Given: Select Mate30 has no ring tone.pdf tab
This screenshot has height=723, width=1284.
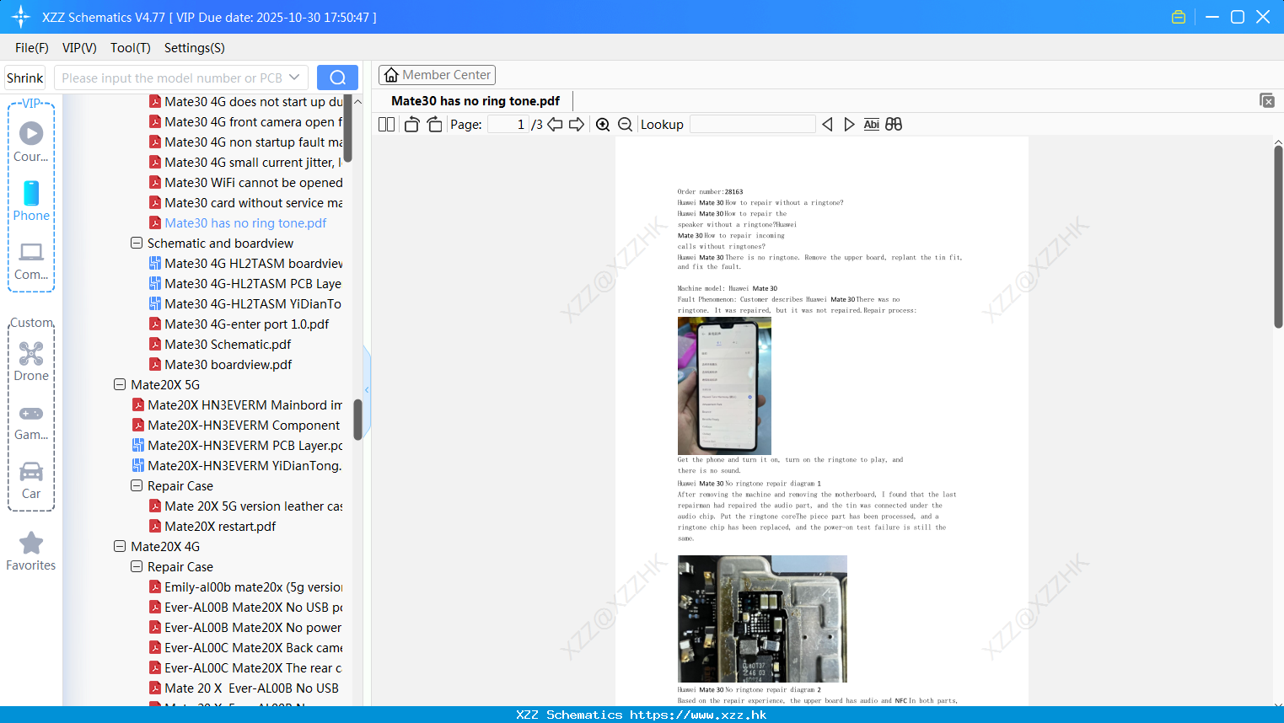Looking at the screenshot, I should [475, 101].
